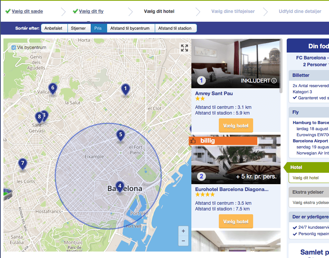The height and width of the screenshot is (258, 329).
Task: Click map marker number 7 near Les Corts
Action: [22, 164]
